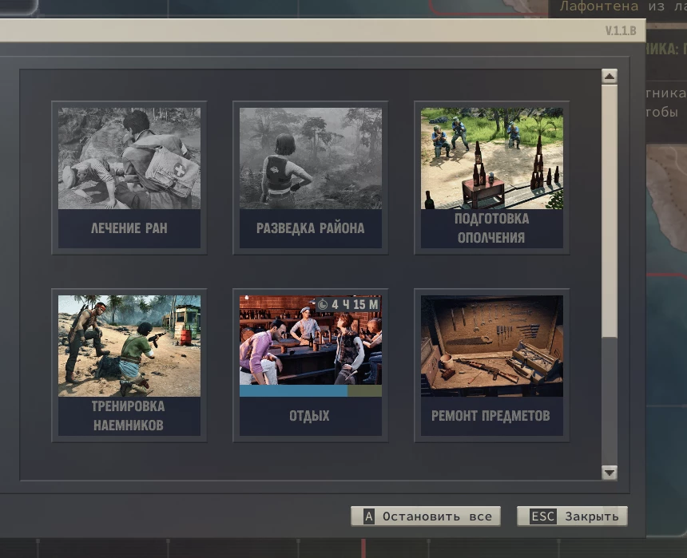Viewport: 687px width, 558px height.
Task: Close the operations window with Закрыть
Action: click(572, 516)
